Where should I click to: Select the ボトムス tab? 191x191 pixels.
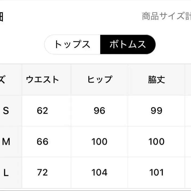pos(128,44)
